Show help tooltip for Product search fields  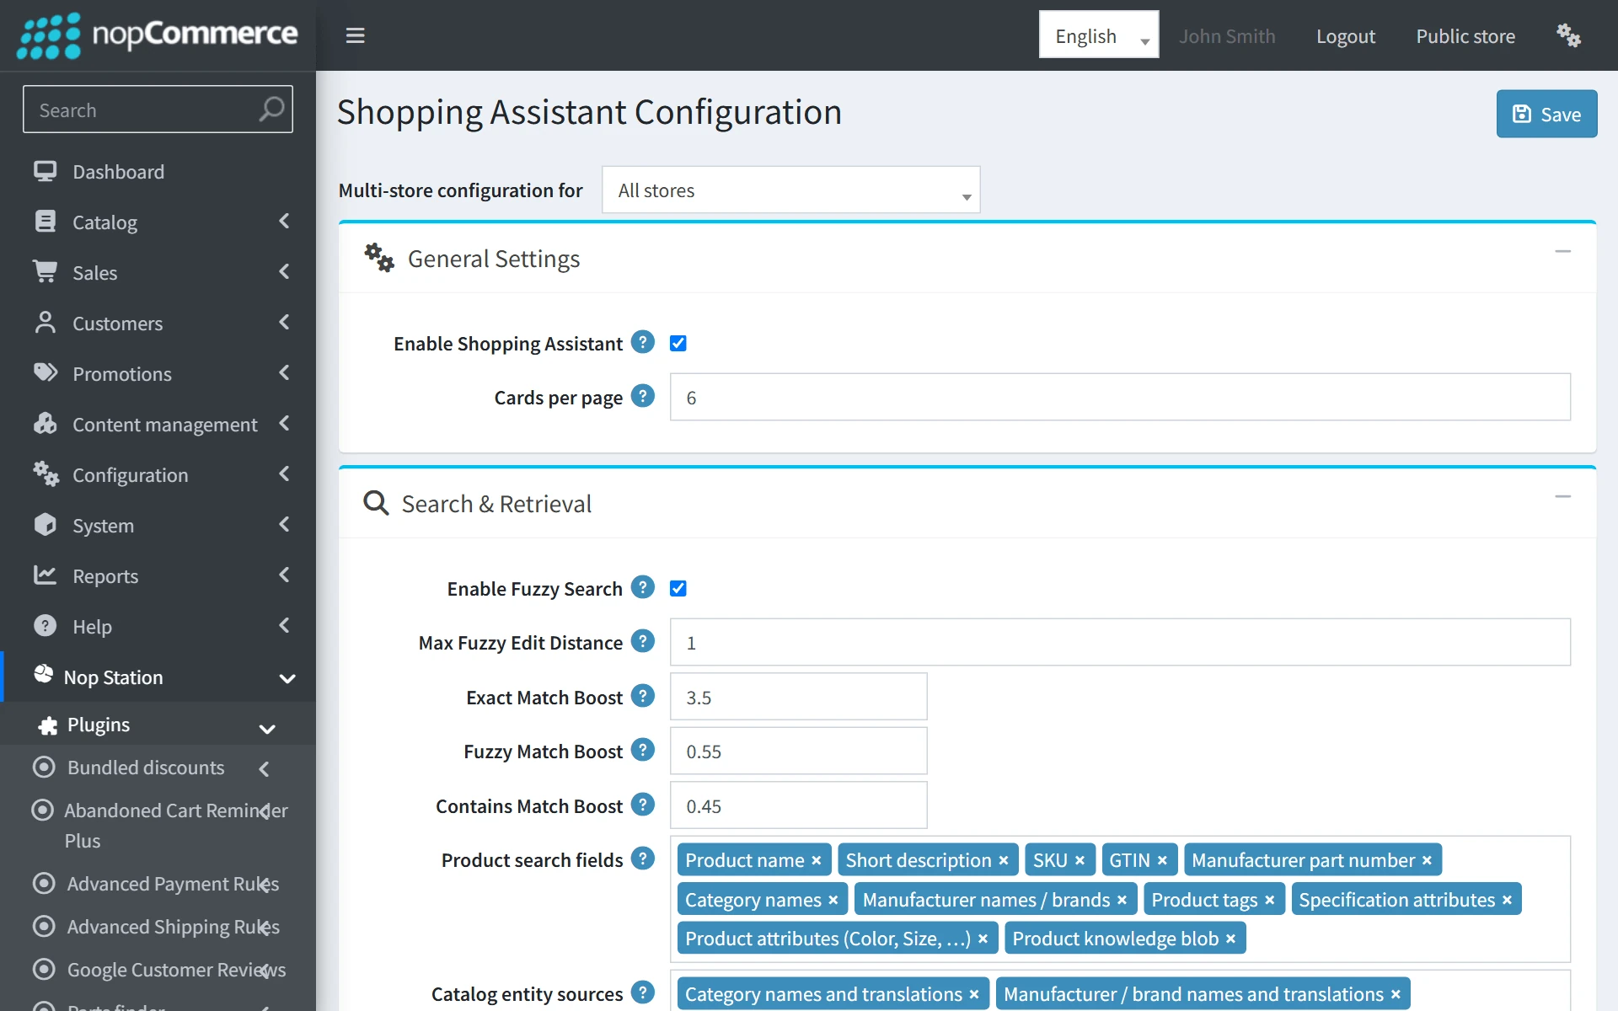coord(643,859)
